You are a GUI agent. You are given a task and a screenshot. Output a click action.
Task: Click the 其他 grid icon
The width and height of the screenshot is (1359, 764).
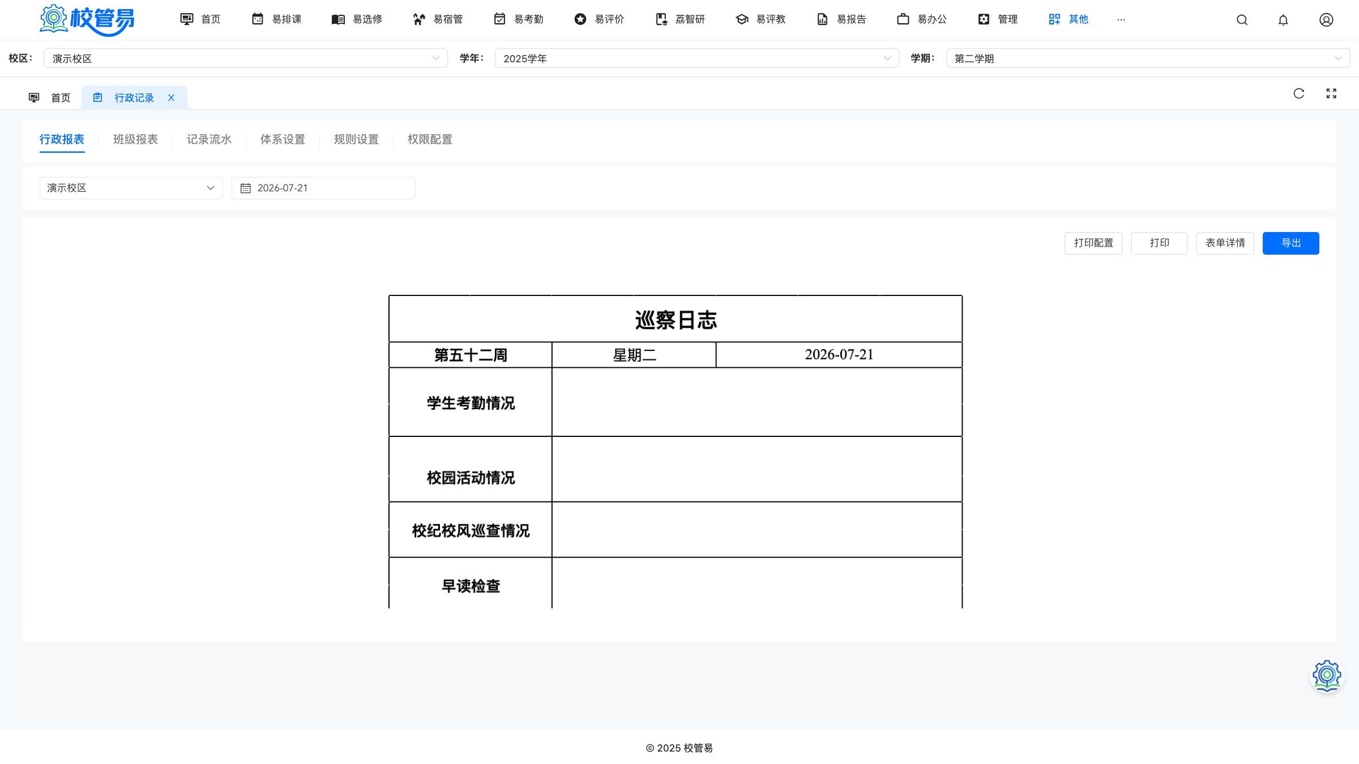pos(1054,19)
